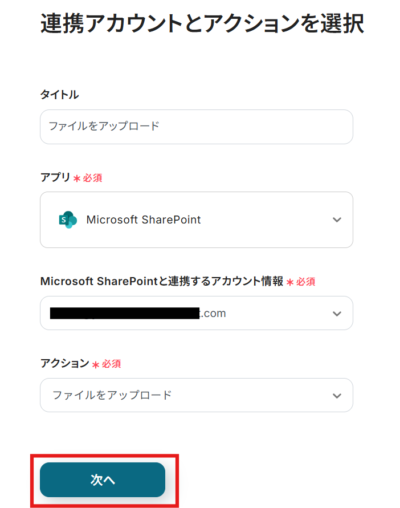400x508 pixels.
Task: Open the account info dropdown chevron
Action: click(x=337, y=313)
